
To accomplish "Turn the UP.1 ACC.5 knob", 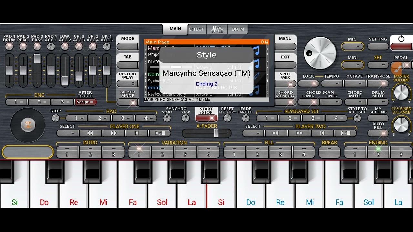I will [x=106, y=46].
